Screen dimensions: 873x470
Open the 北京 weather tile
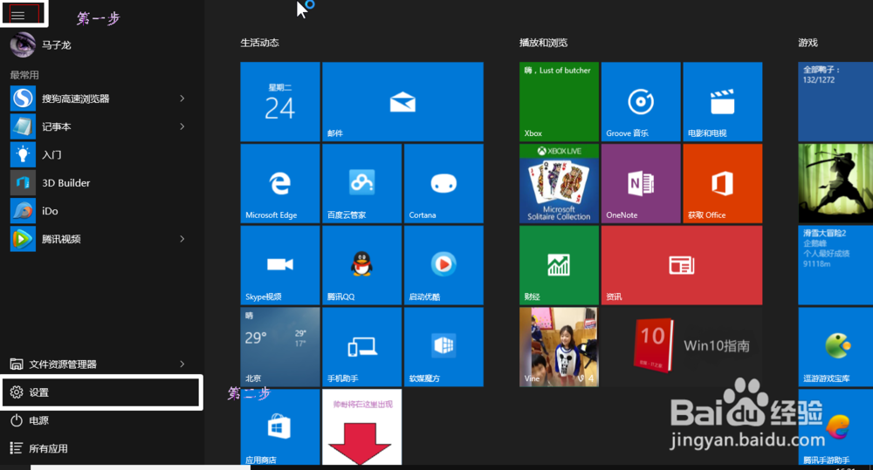point(280,347)
